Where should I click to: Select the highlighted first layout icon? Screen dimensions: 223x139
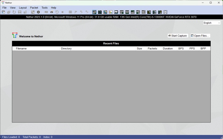[x=94, y=12]
